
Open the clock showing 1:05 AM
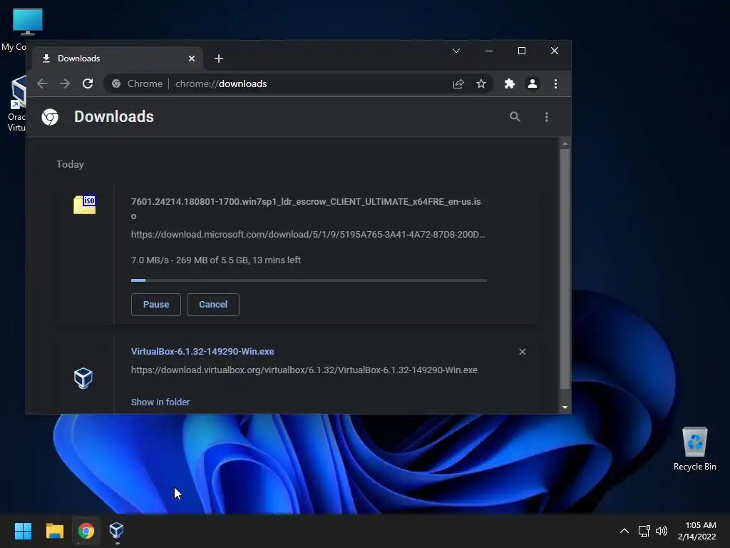click(x=697, y=531)
